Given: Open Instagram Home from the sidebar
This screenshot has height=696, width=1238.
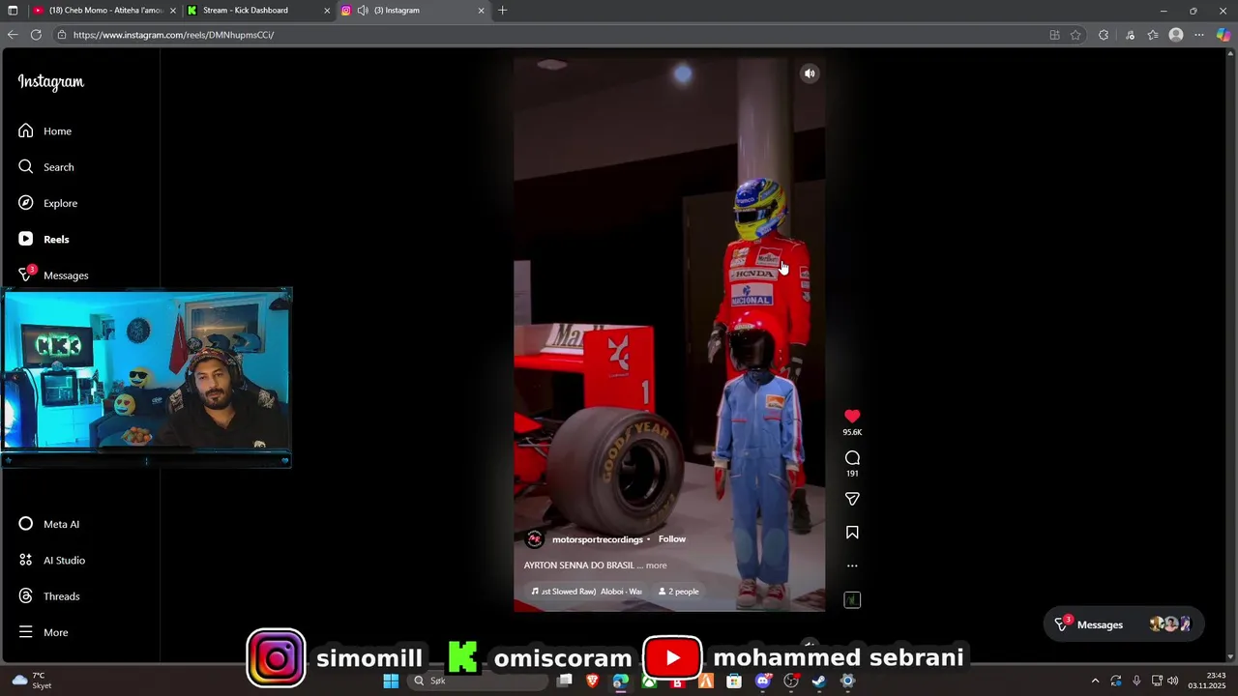Looking at the screenshot, I should [44, 130].
